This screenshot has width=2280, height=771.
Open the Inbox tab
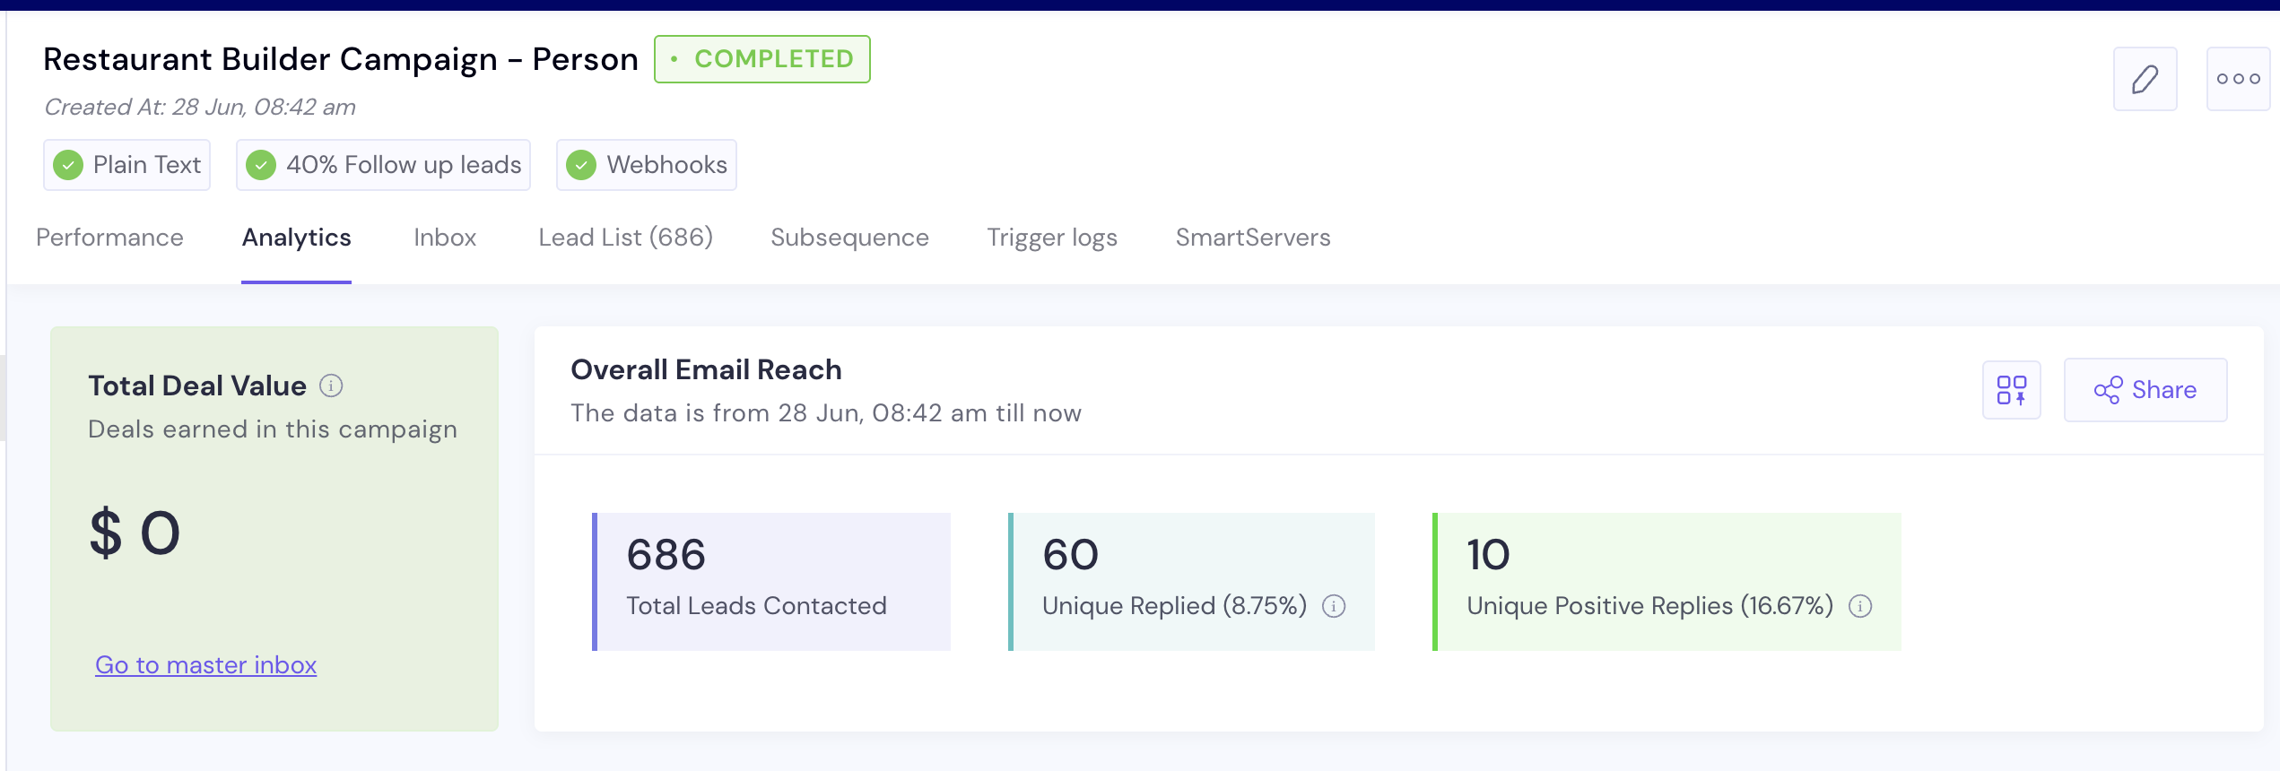[x=445, y=238]
